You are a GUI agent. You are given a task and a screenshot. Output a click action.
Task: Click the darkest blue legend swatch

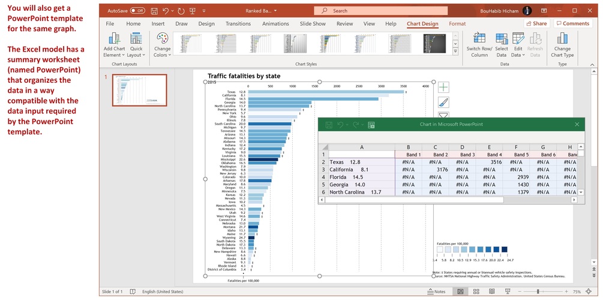[504, 250]
